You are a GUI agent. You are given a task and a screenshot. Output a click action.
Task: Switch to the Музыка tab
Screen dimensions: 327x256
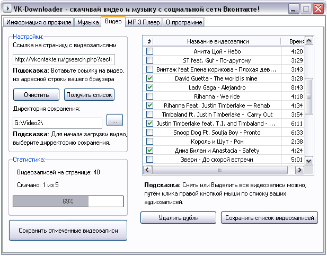click(88, 22)
